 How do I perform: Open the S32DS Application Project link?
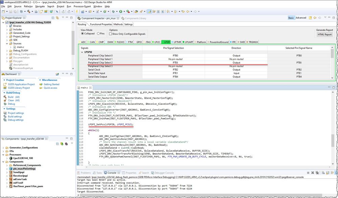(21, 84)
